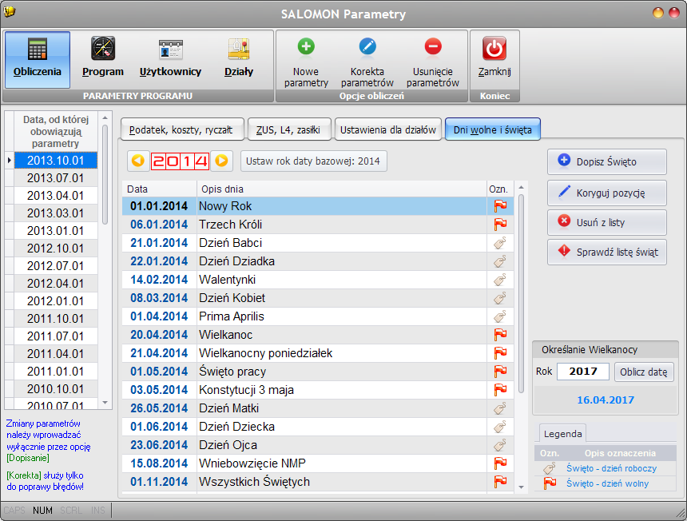Click the Dopisz Święto button

607,161
